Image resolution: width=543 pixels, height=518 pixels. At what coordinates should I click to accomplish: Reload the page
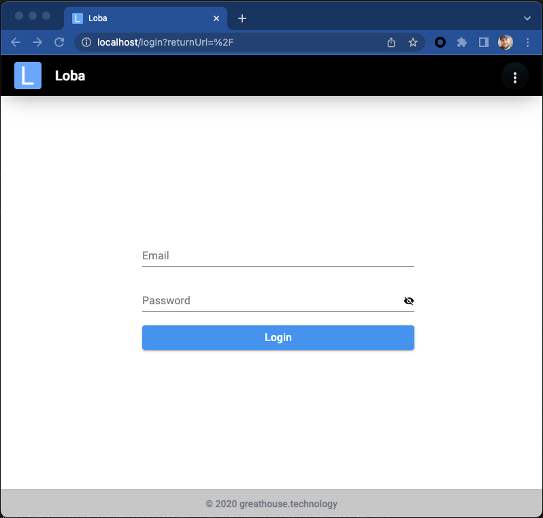coord(59,42)
